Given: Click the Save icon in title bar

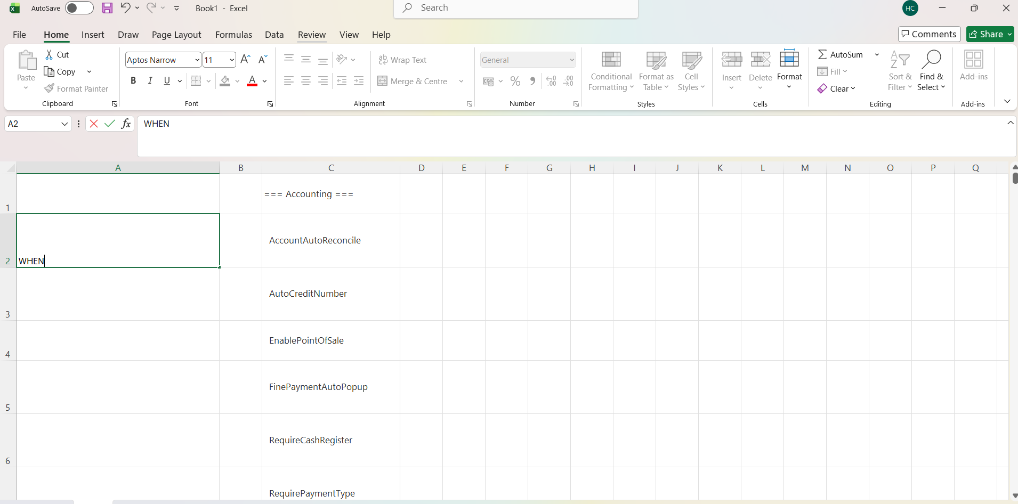Looking at the screenshot, I should [107, 8].
